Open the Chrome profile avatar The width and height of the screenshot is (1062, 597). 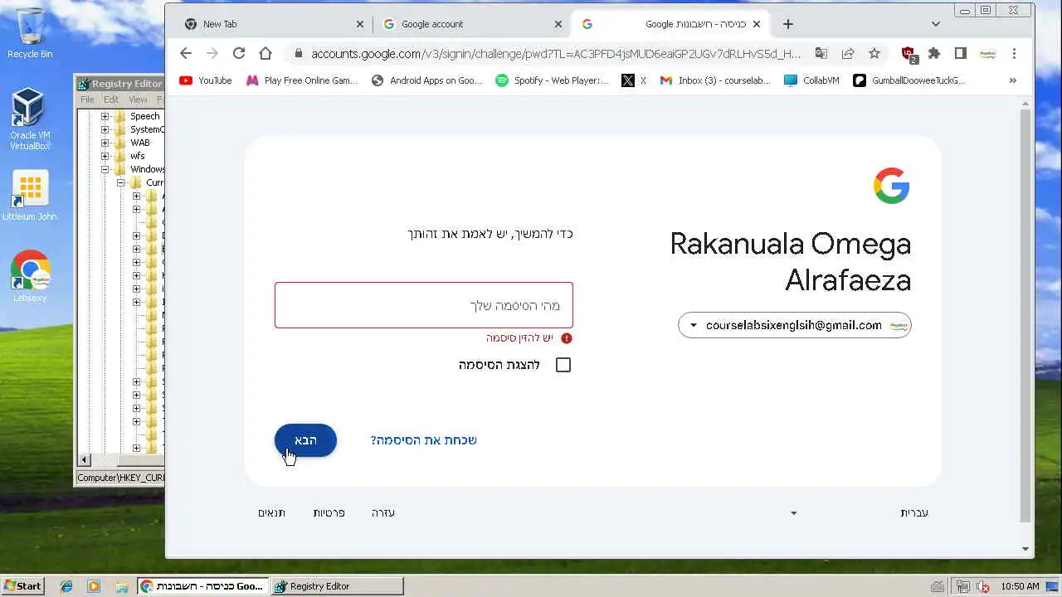point(987,53)
